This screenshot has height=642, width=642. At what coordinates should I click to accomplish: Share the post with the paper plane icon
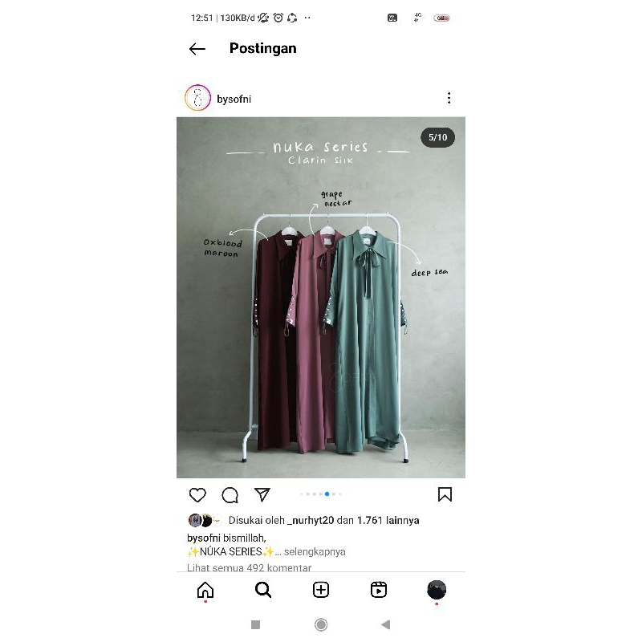(x=262, y=494)
